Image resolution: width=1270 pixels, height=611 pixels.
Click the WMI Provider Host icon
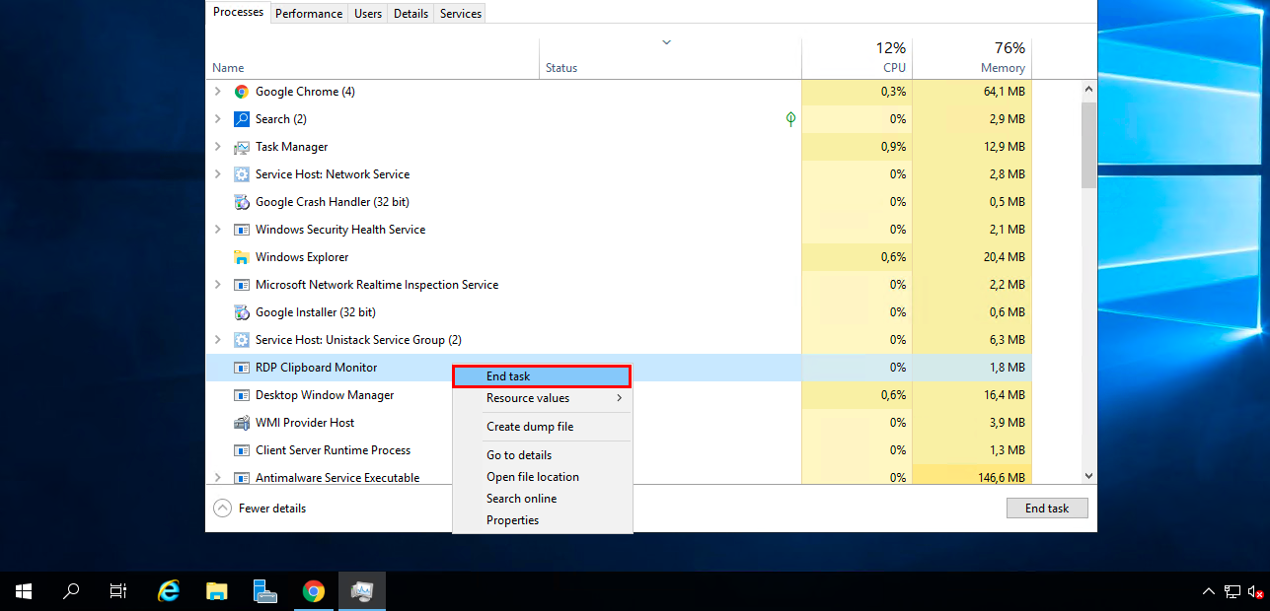242,423
